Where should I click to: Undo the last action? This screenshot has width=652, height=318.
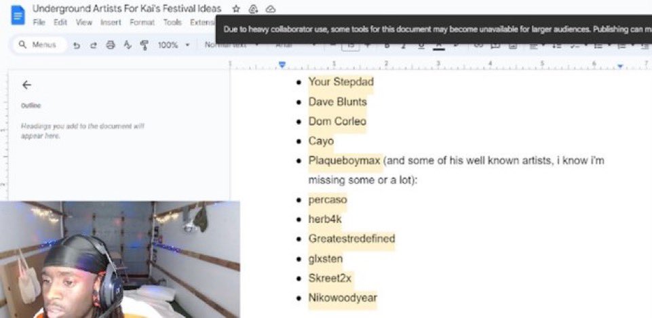pyautogui.click(x=77, y=45)
